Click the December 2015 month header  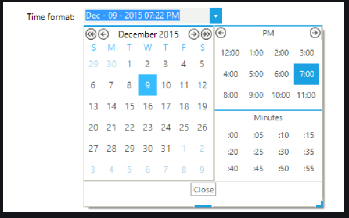tap(149, 34)
